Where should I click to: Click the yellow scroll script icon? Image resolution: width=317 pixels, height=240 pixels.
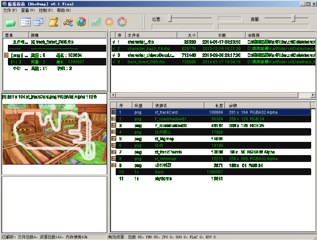coord(53,22)
